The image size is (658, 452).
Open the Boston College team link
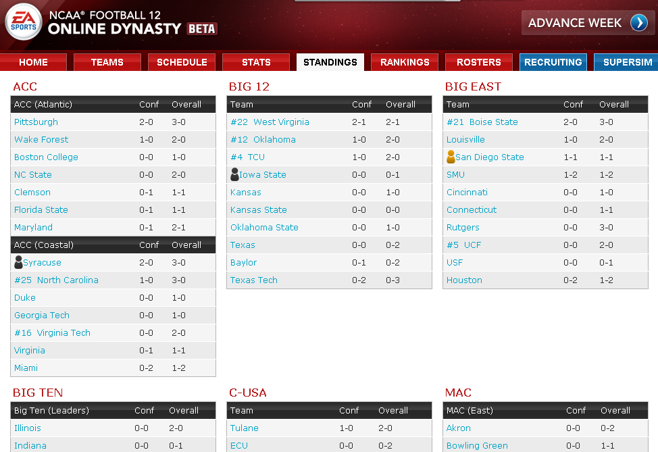tap(46, 157)
